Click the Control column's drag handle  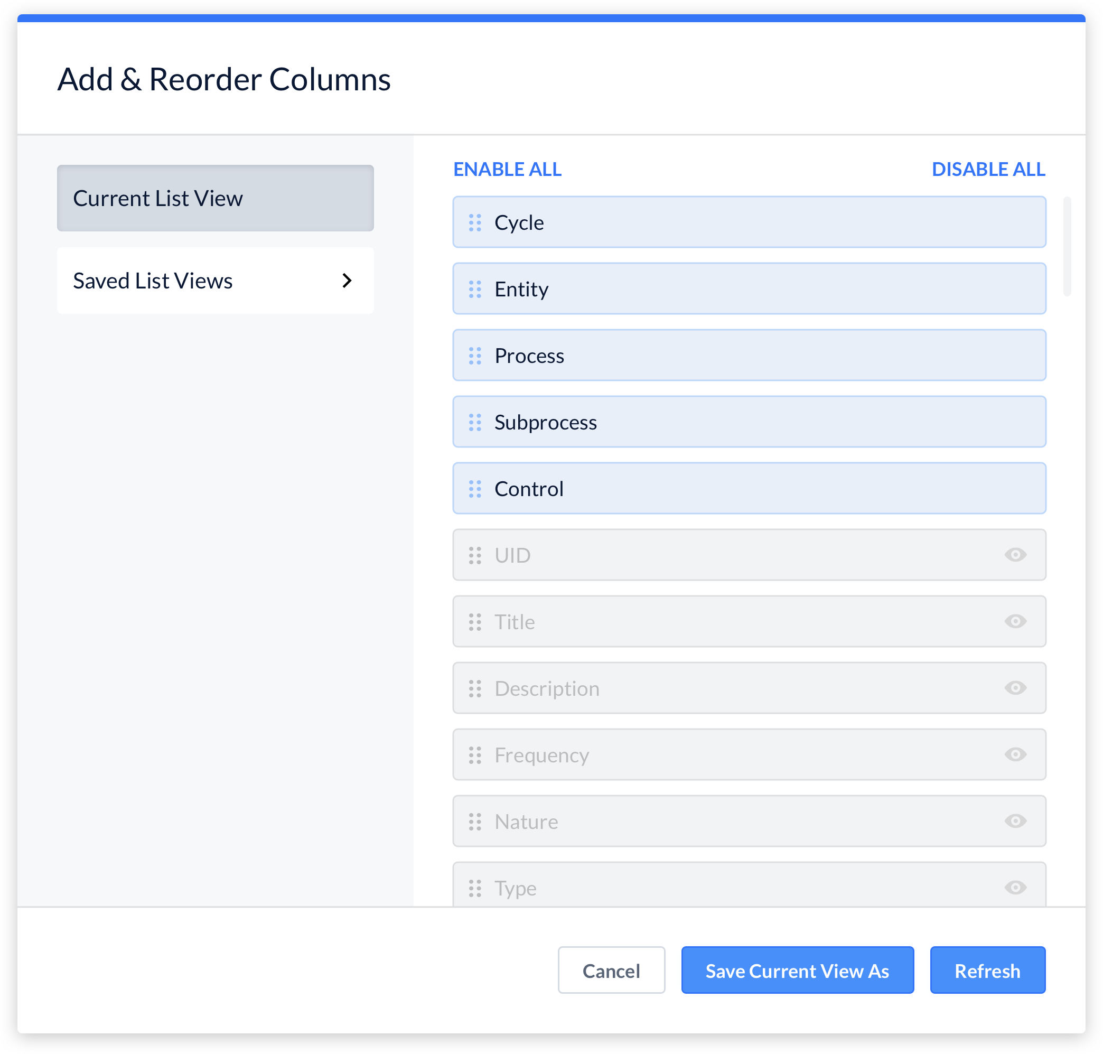point(475,489)
